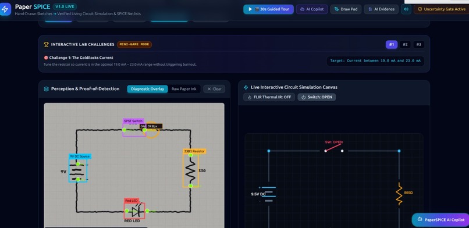Screen dimensions: 469x228
Task: Click the lightning icon beside Live Interactive Circuit
Action: [x=246, y=88]
